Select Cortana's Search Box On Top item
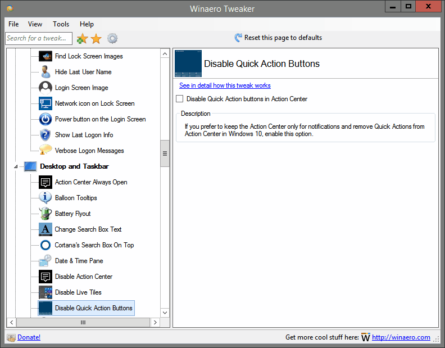Viewport: 445px width, 348px height. pos(94,245)
